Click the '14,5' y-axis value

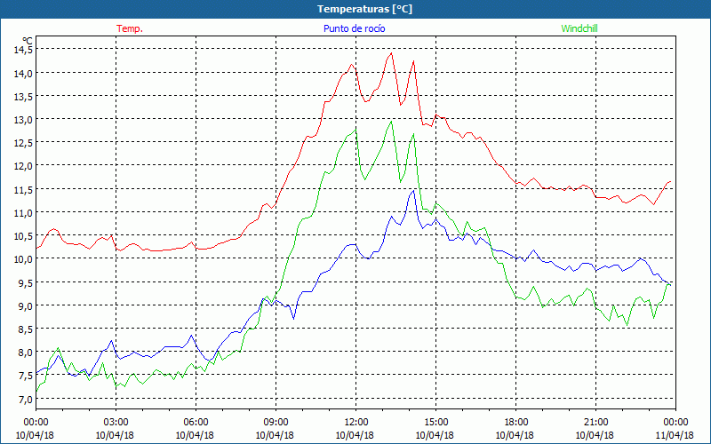(23, 50)
